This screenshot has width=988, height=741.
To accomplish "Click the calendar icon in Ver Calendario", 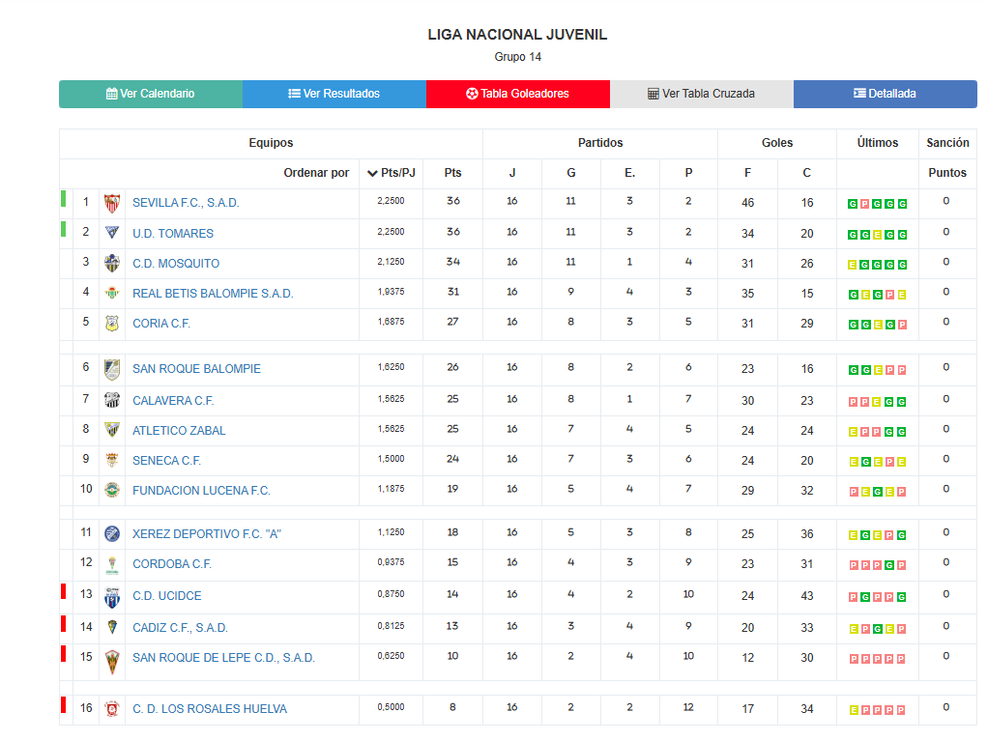I will (111, 94).
